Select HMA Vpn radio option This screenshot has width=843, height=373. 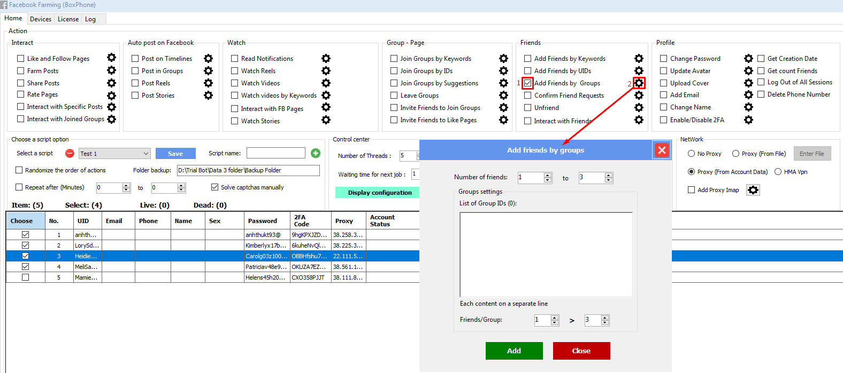[778, 172]
